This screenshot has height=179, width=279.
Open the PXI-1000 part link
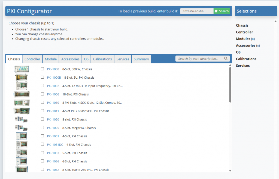[x=53, y=69]
